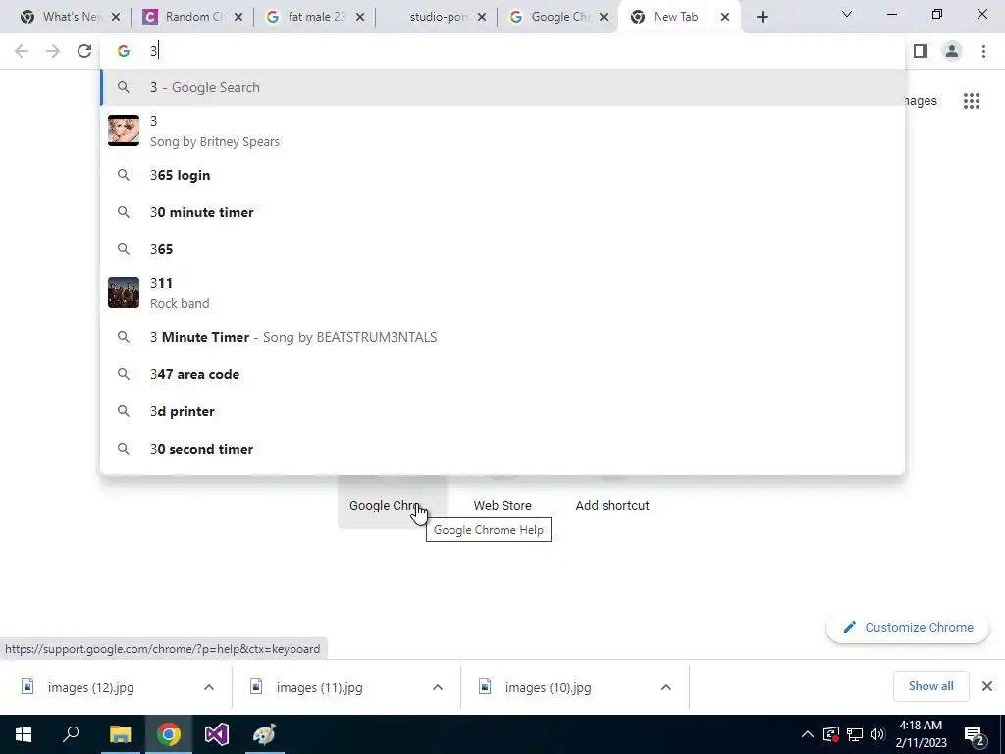The width and height of the screenshot is (1005, 754).
Task: Click the Britney Spears song thumbnail
Action: click(x=124, y=131)
